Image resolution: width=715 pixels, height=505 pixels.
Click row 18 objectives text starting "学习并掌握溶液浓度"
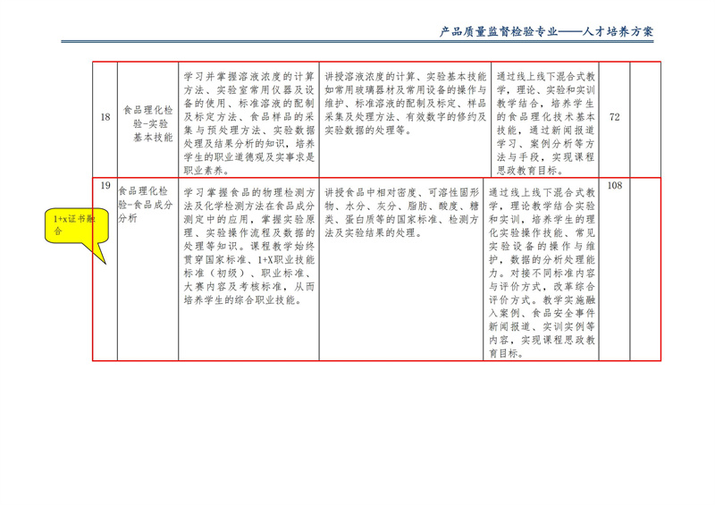pos(248,116)
